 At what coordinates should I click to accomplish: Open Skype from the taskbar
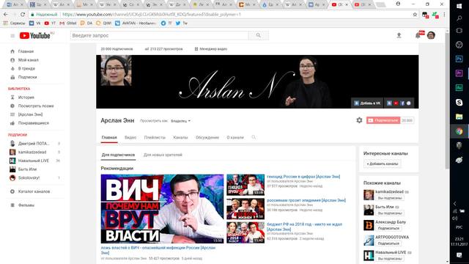pos(459,102)
